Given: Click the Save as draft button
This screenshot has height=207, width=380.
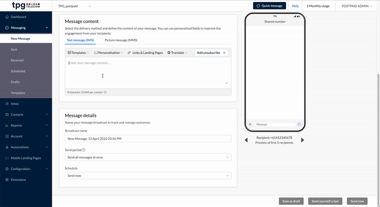Looking at the screenshot, I should [x=291, y=201].
